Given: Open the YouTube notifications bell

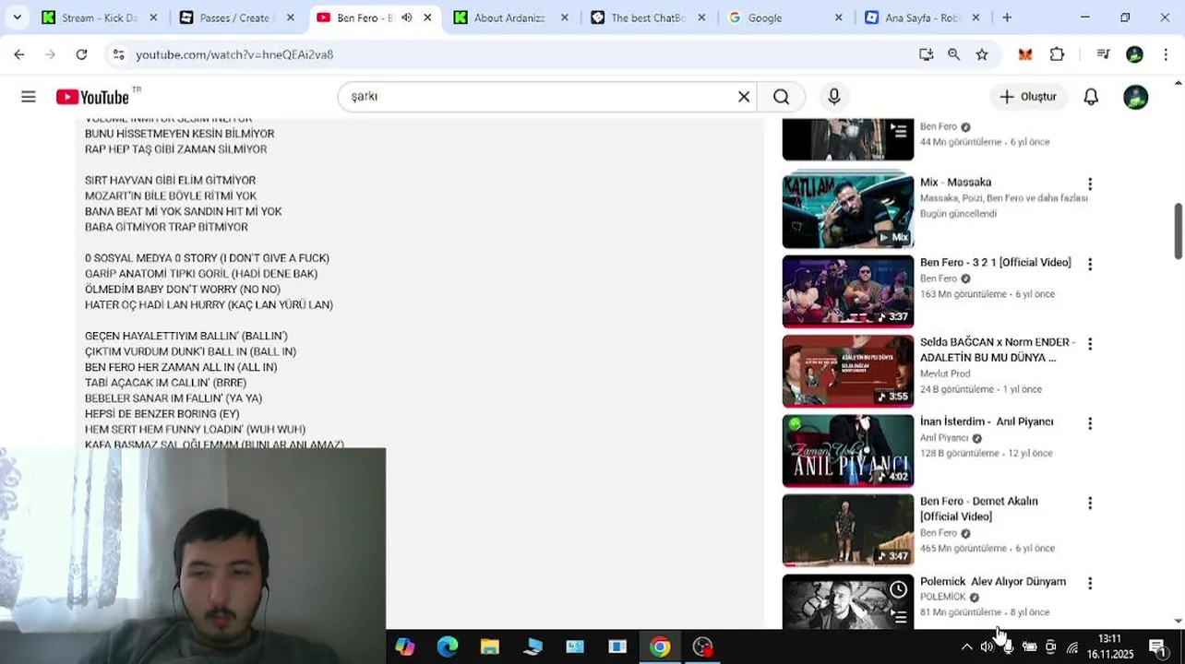Looking at the screenshot, I should pyautogui.click(x=1091, y=97).
